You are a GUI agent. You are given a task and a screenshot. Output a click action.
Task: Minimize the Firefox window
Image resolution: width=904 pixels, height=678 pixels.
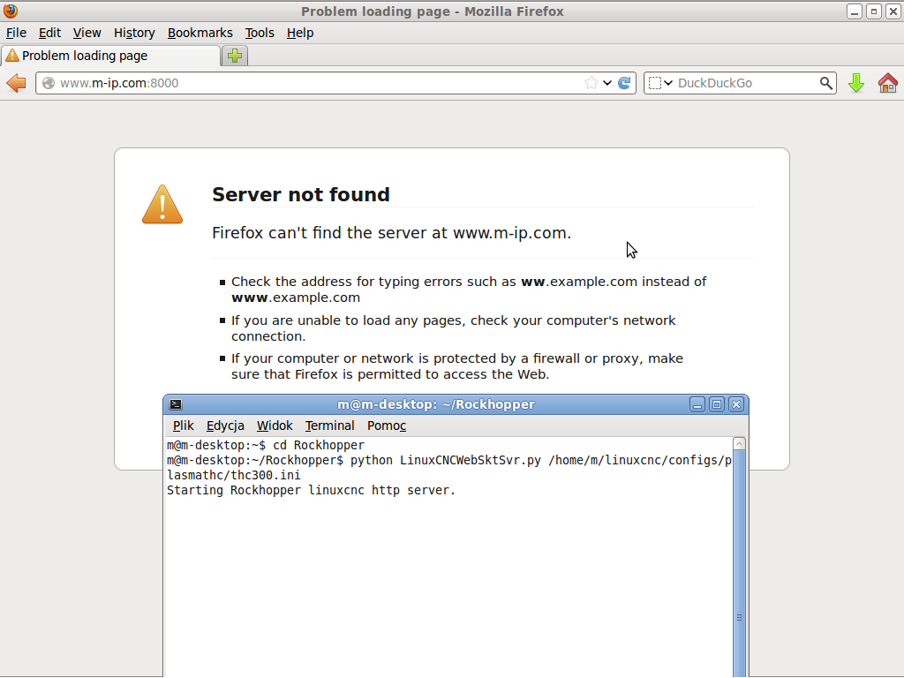pyautogui.click(x=855, y=11)
